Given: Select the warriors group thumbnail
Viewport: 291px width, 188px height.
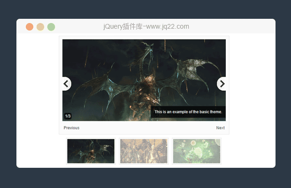Looking at the screenshot, I should 144,151.
